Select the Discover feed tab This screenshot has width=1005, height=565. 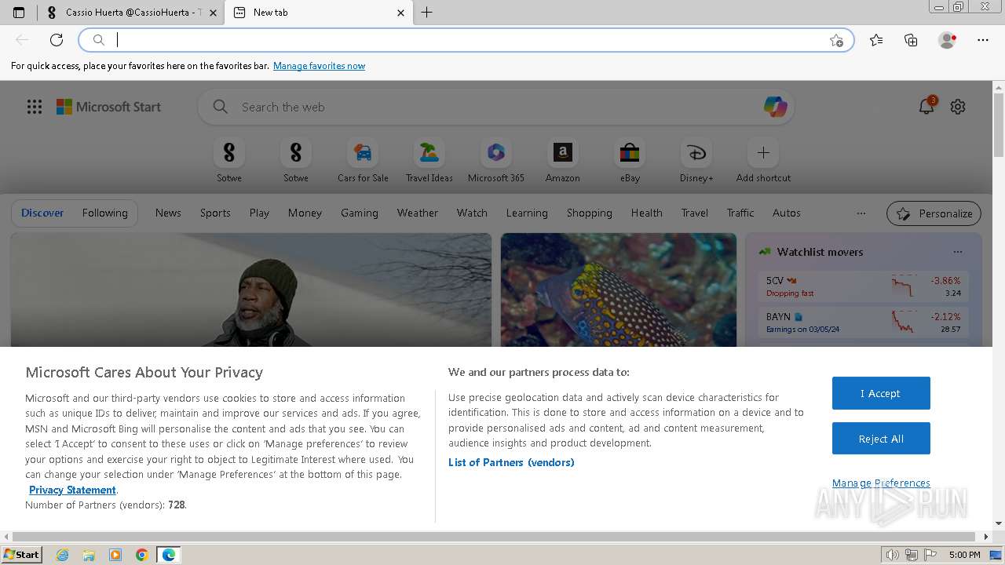(x=42, y=213)
